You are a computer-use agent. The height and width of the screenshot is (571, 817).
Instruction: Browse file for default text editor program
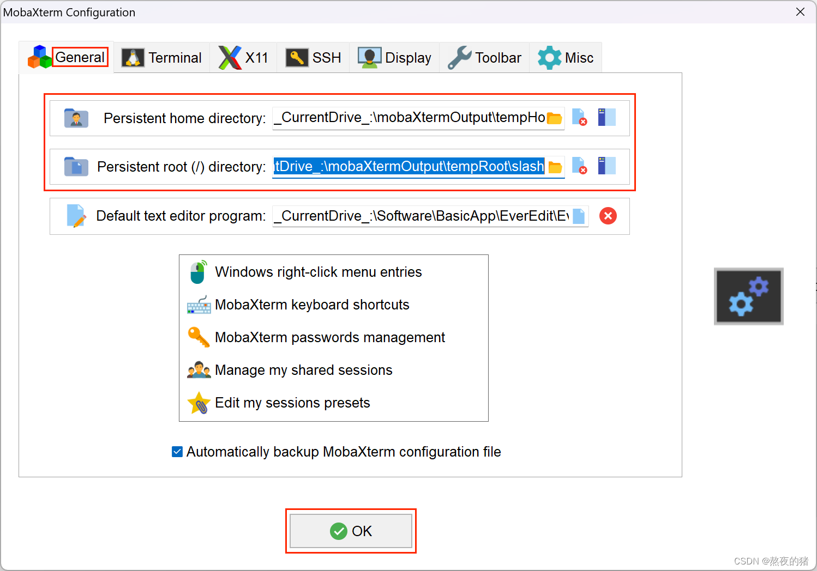[x=579, y=216]
